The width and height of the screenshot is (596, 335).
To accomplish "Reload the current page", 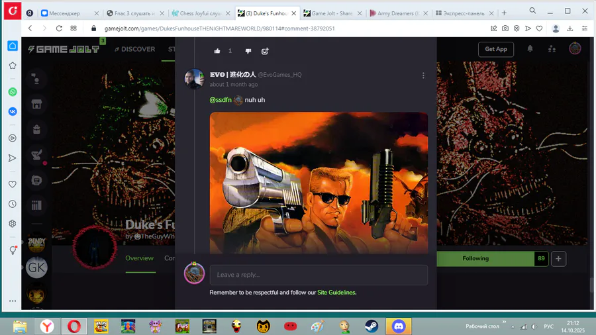I will (59, 28).
